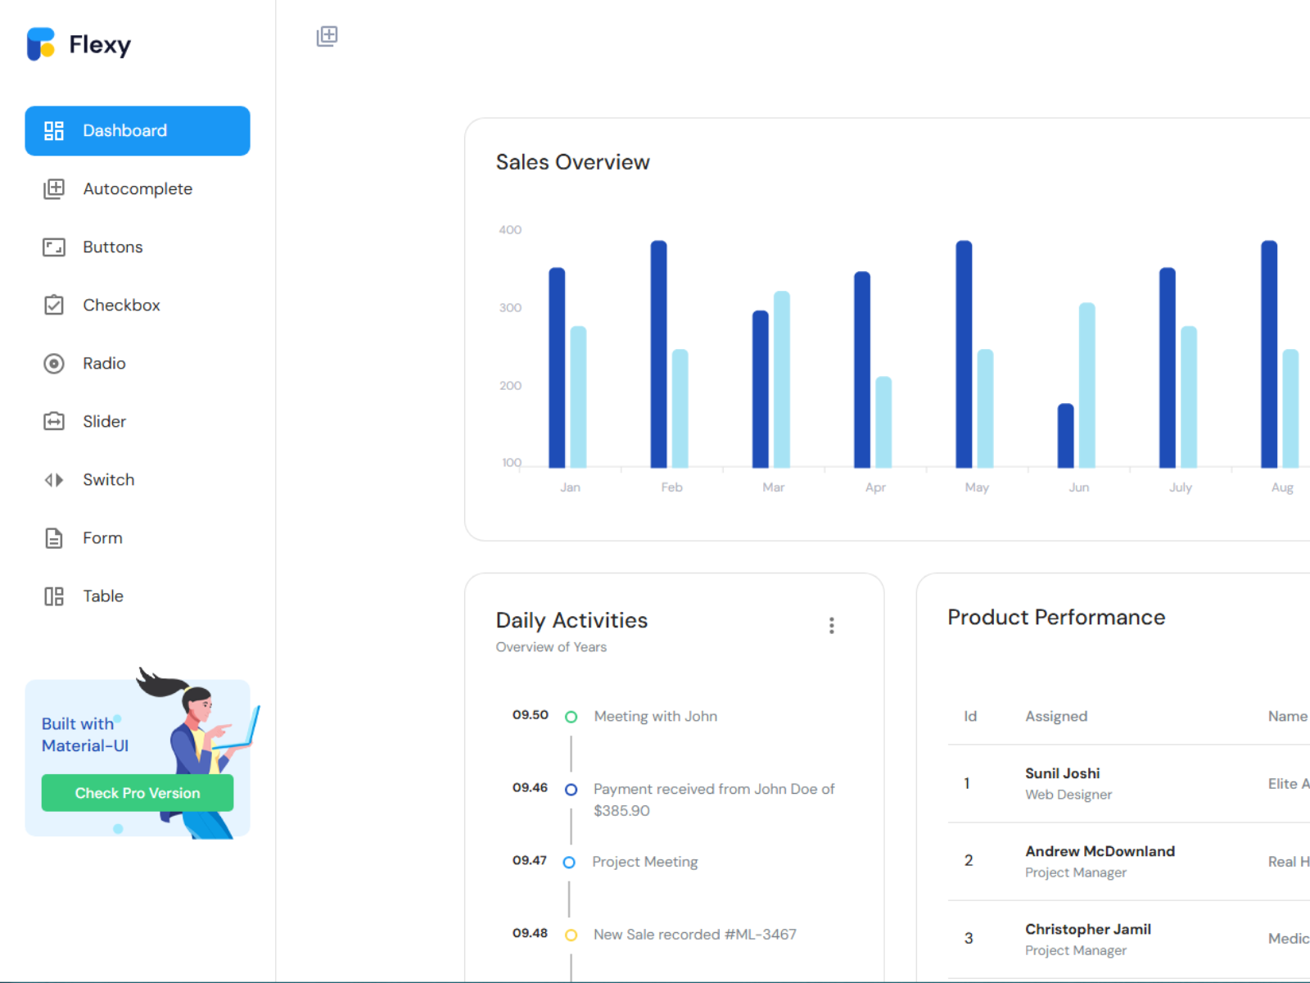
Task: Click the 'Assigned' column header
Action: pos(1056,717)
